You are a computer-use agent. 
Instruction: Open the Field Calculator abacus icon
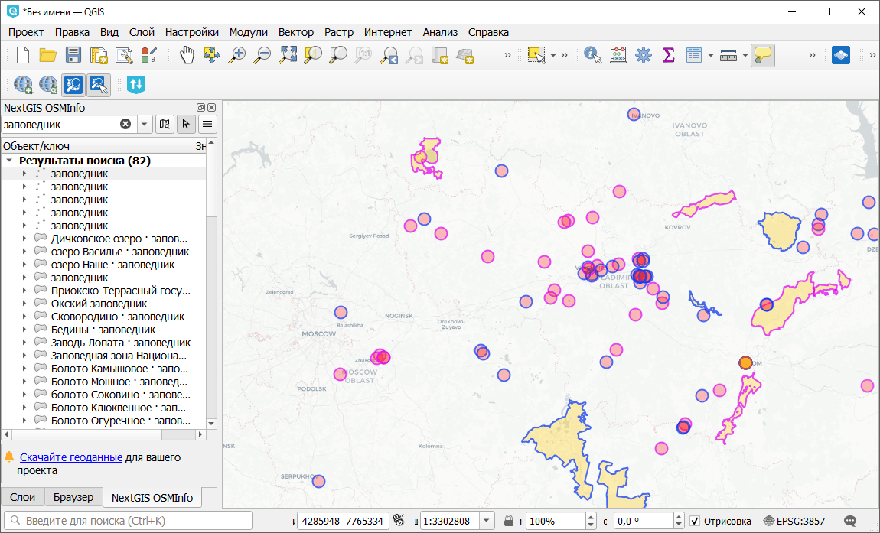point(618,54)
